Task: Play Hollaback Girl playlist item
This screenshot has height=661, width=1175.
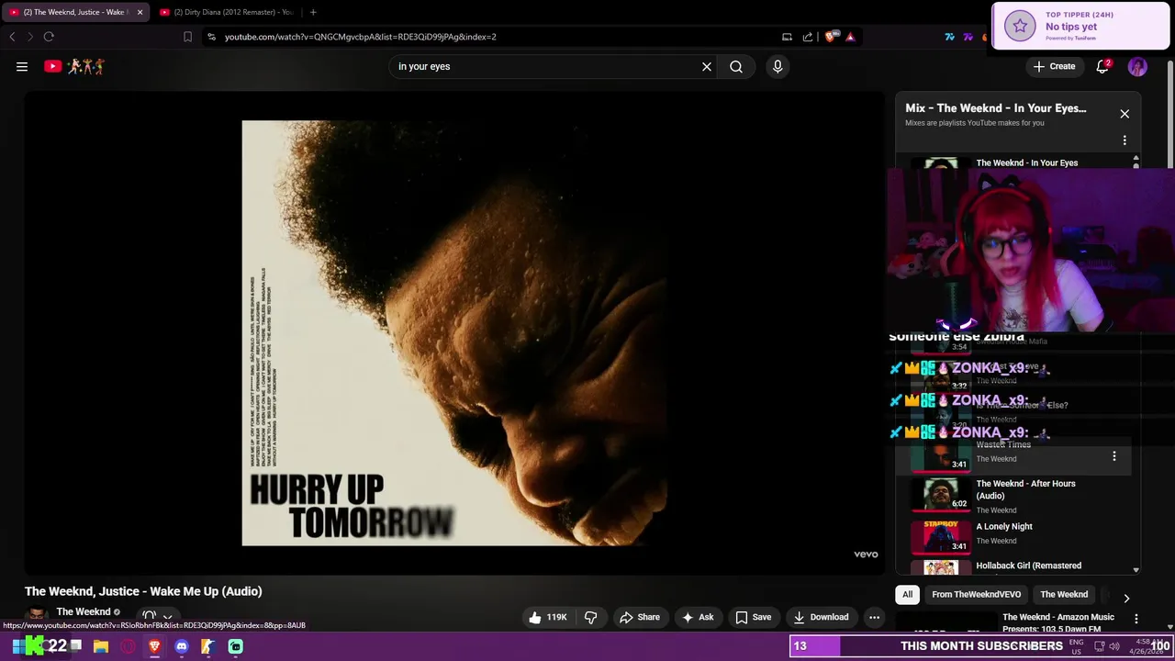Action: (1014, 567)
